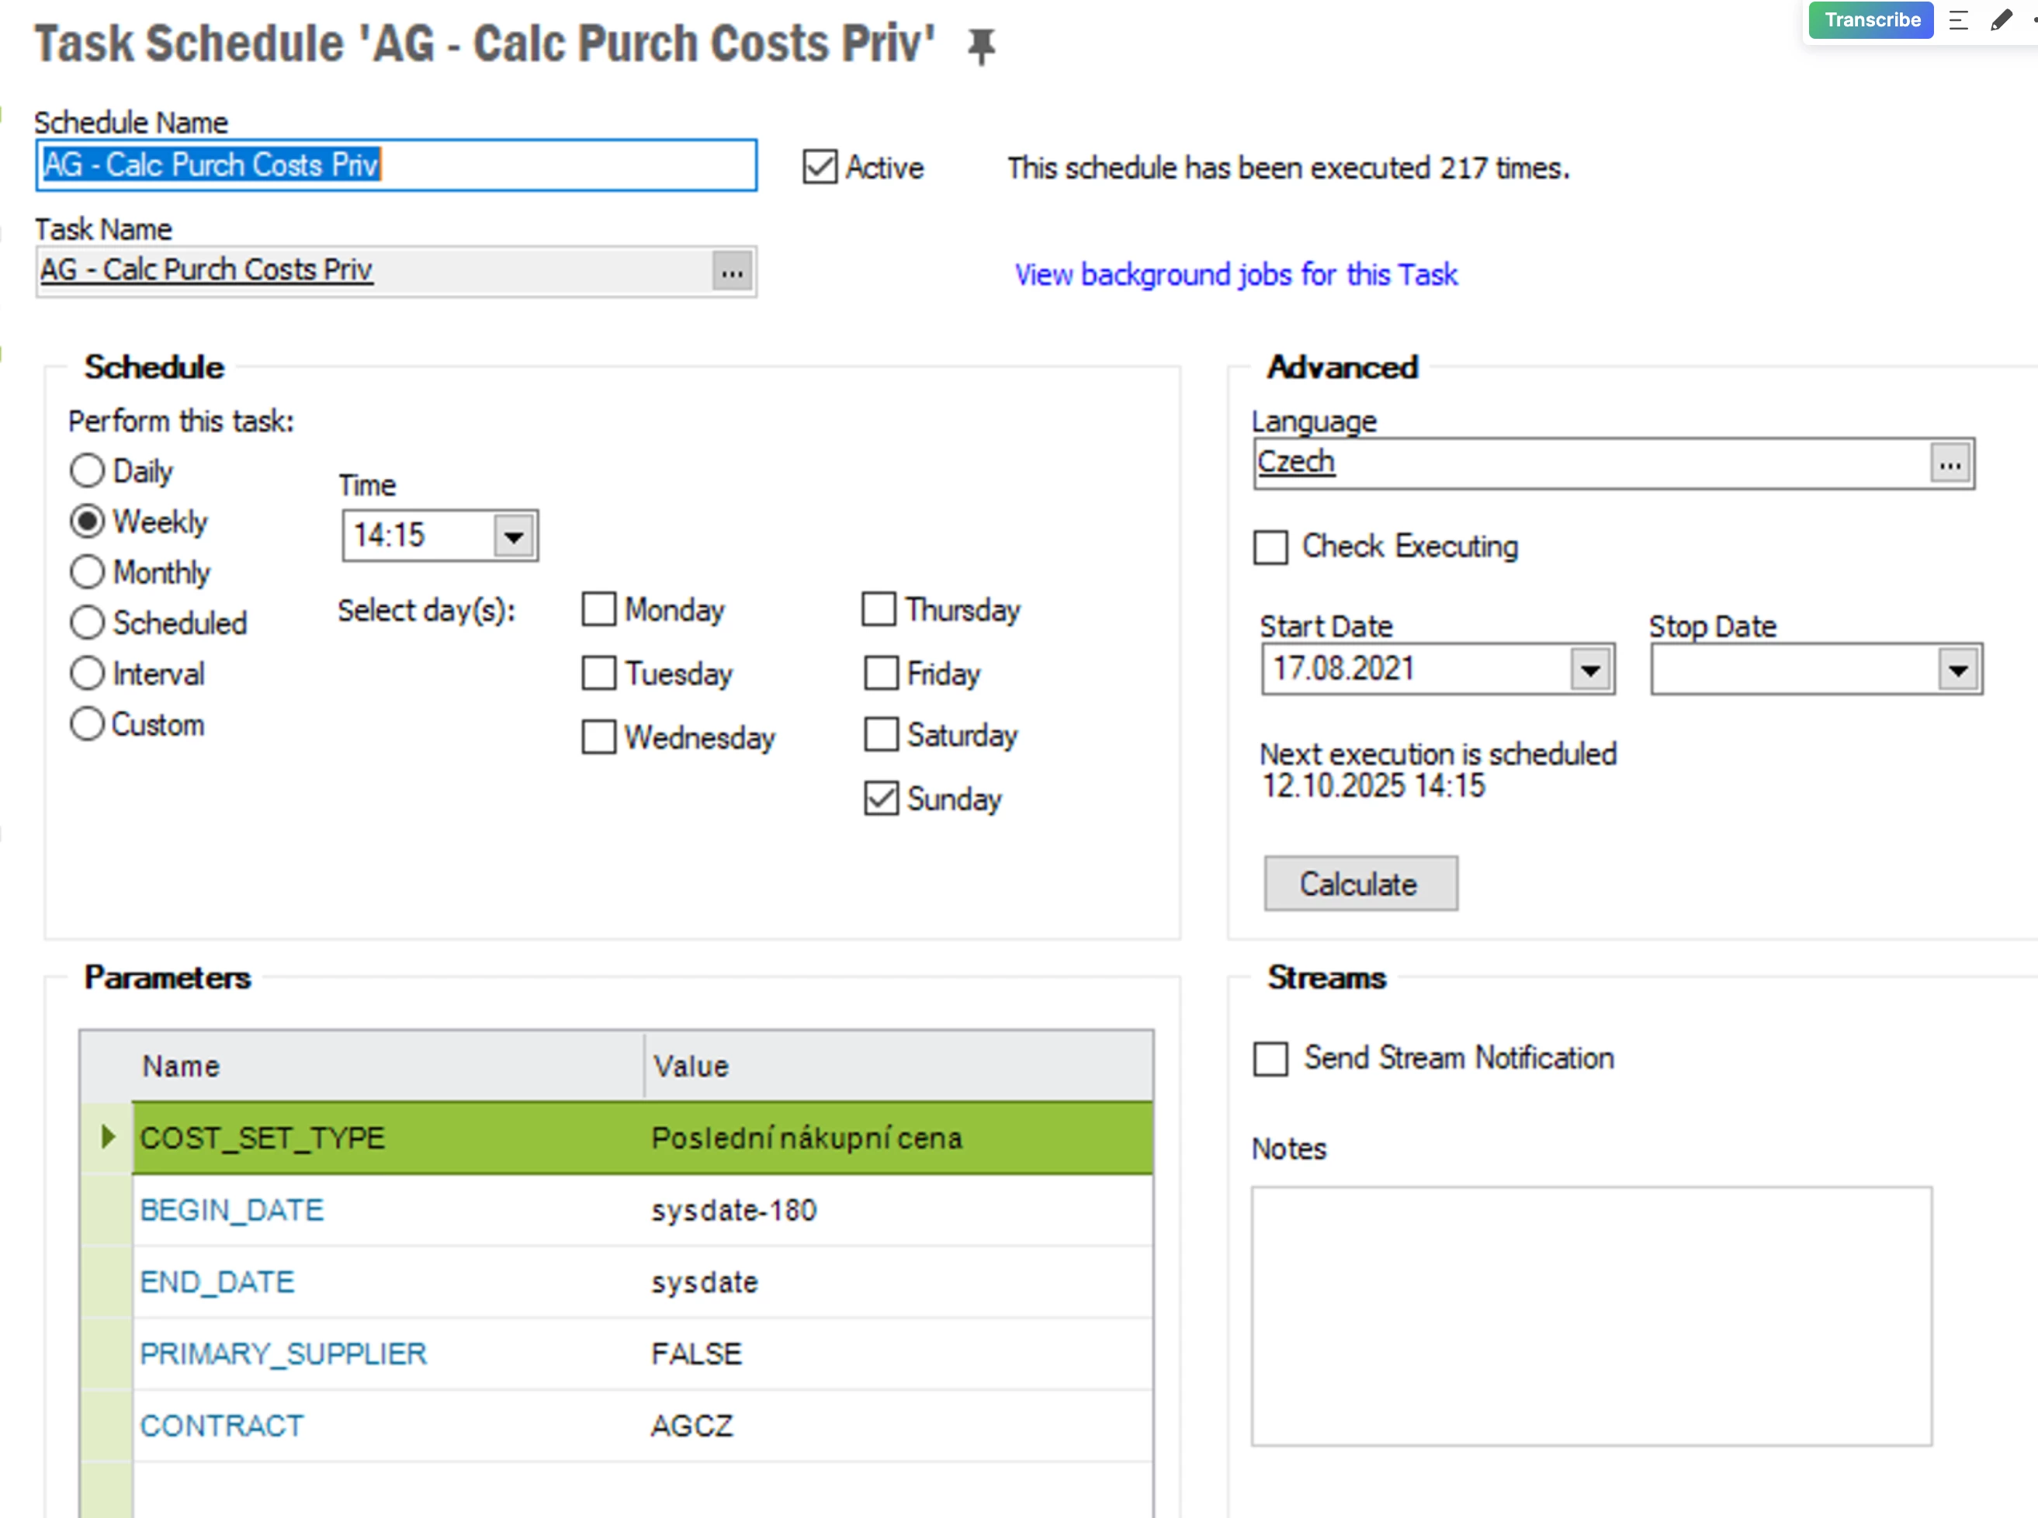Click inside the Notes text area
The width and height of the screenshot is (2038, 1518).
click(1590, 1316)
